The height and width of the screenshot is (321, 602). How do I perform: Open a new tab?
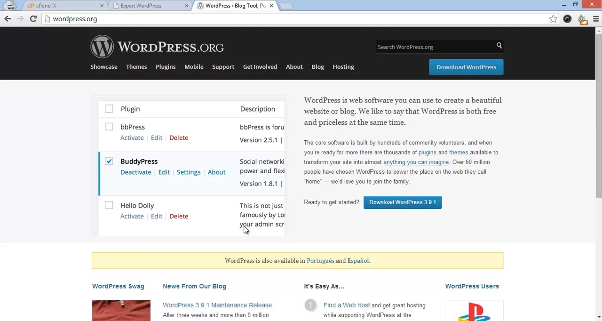(x=285, y=6)
